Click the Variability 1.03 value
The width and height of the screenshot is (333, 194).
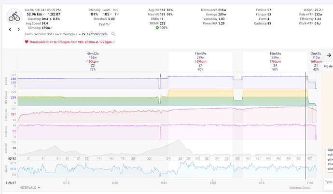(x=222, y=19)
